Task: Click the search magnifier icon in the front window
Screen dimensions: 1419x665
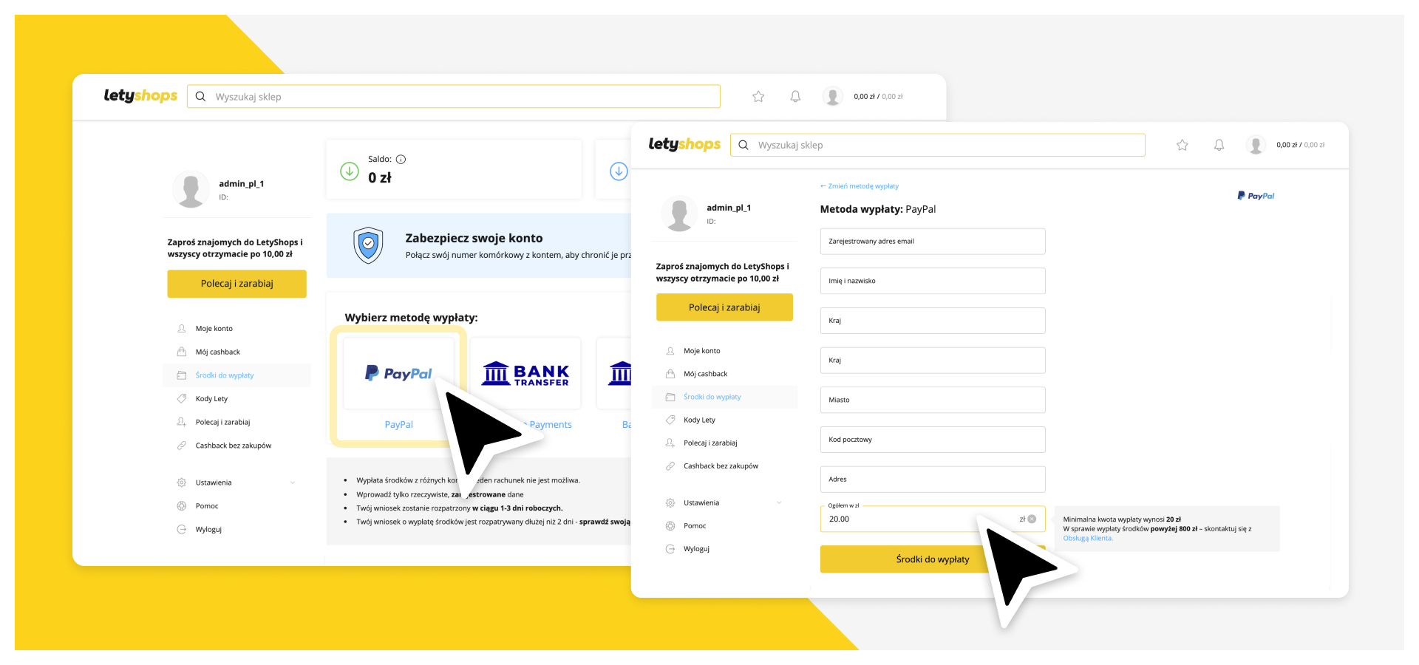Action: [x=743, y=145]
